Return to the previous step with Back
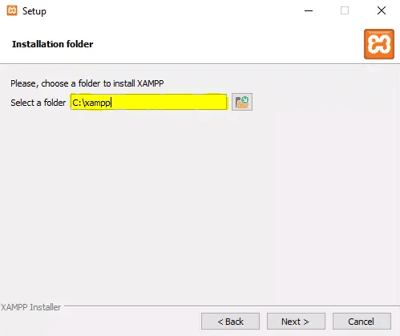The image size is (400, 336). [x=230, y=322]
